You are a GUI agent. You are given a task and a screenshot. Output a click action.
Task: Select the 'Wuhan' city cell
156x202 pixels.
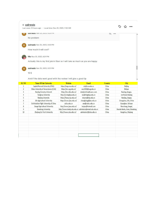point(126,89)
